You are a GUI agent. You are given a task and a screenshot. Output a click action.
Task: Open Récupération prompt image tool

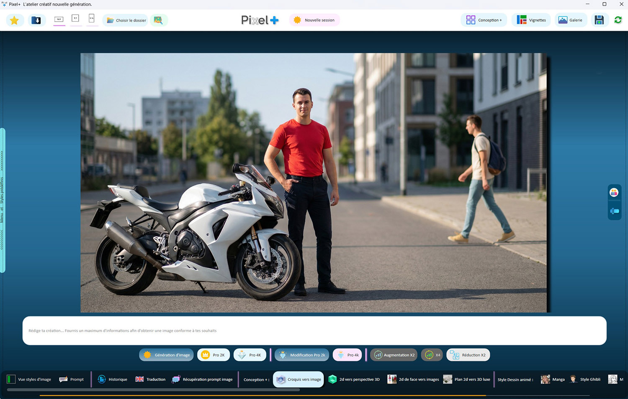[203, 379]
